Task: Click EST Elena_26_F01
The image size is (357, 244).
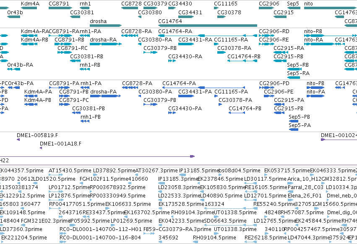Action: pyautogui.click(x=305, y=196)
